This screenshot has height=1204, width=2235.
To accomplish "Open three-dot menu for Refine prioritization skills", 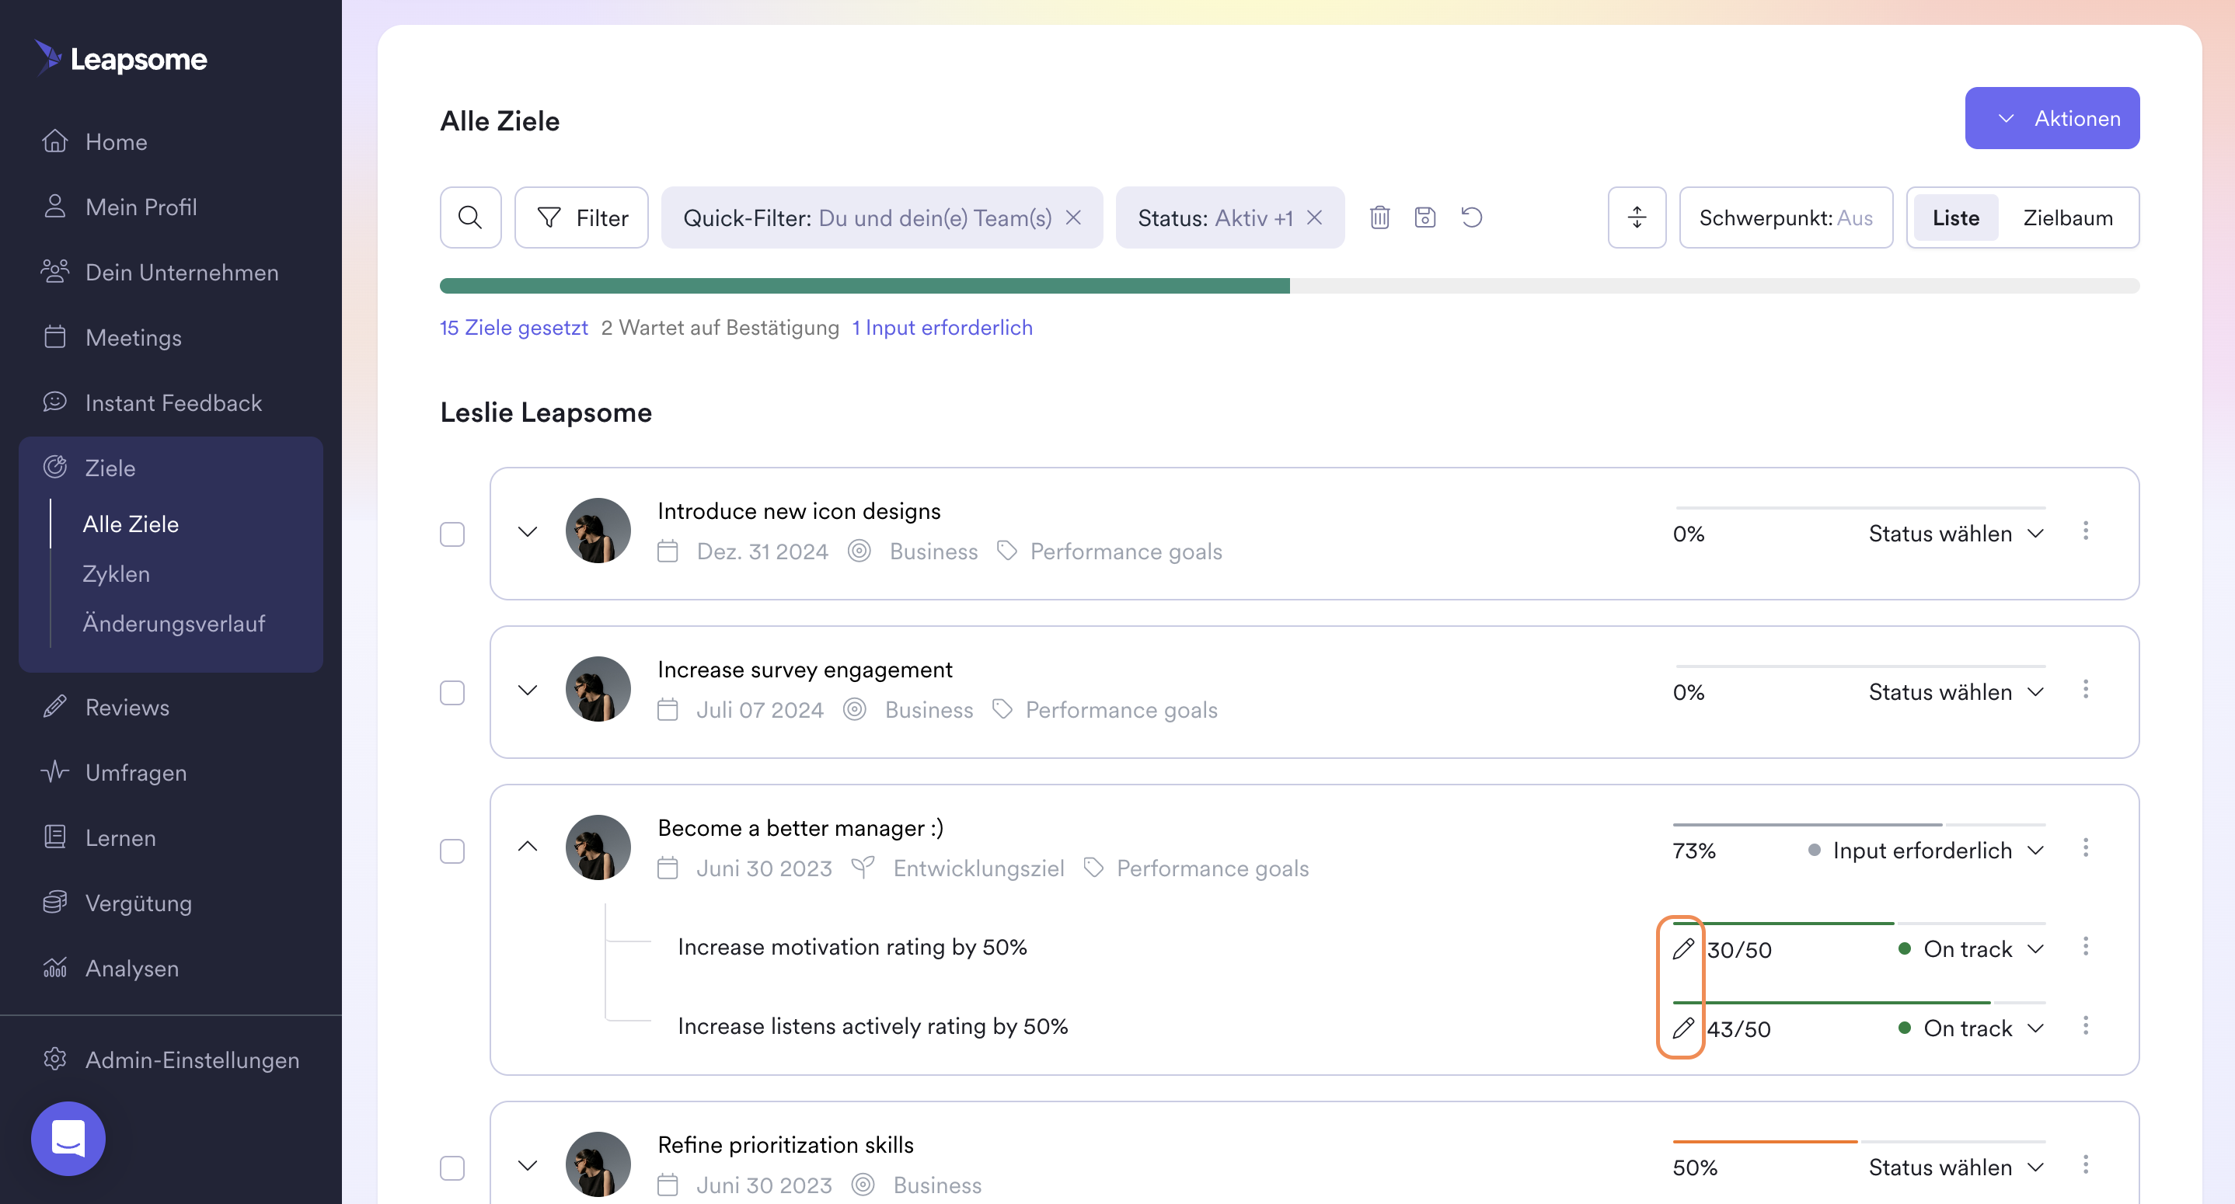I will (2086, 1165).
